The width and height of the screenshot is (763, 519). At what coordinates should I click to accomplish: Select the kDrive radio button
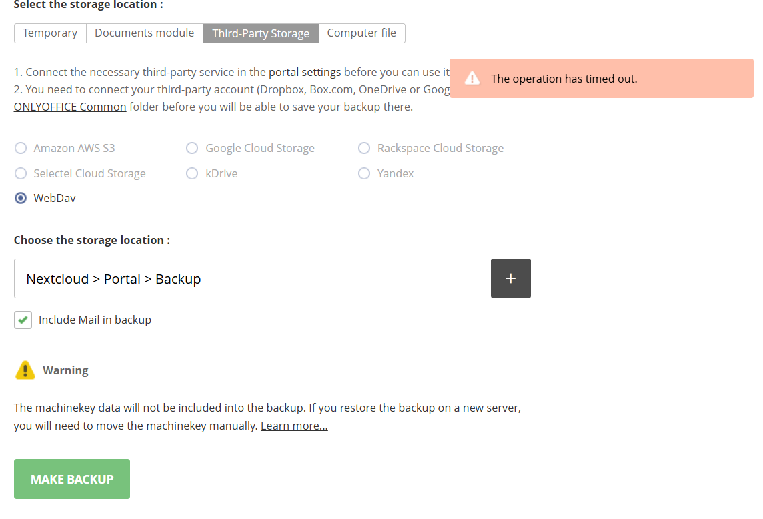point(192,173)
